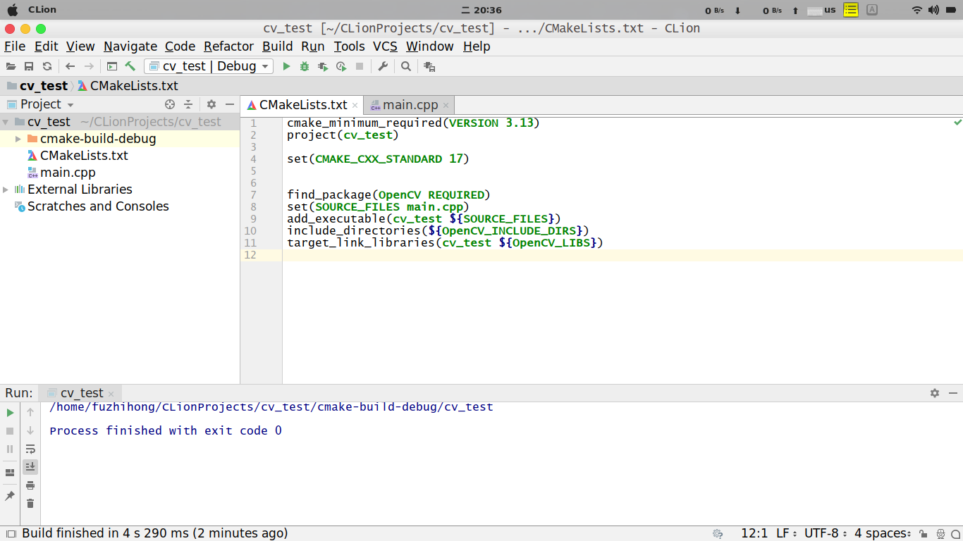The image size is (963, 541).
Task: Click the Search Everywhere magnifier icon
Action: (x=406, y=66)
